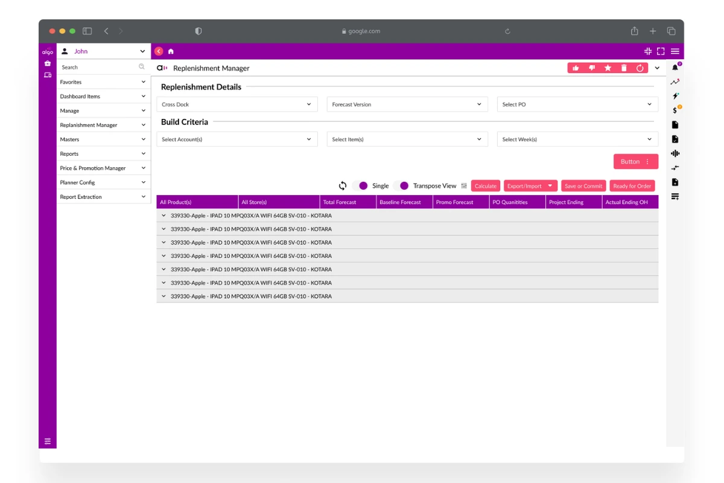Open the trend line chart icon
724x483 pixels.
click(x=675, y=82)
